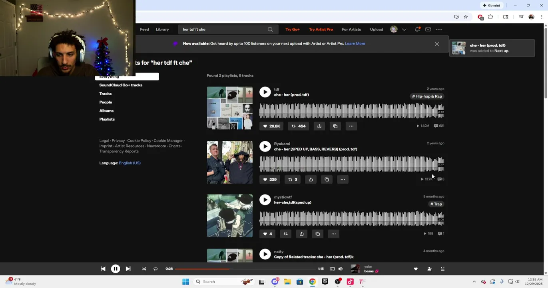Play che - her (prod. tdf) by tdf
Viewport: 548px width, 288px height.
(x=265, y=92)
